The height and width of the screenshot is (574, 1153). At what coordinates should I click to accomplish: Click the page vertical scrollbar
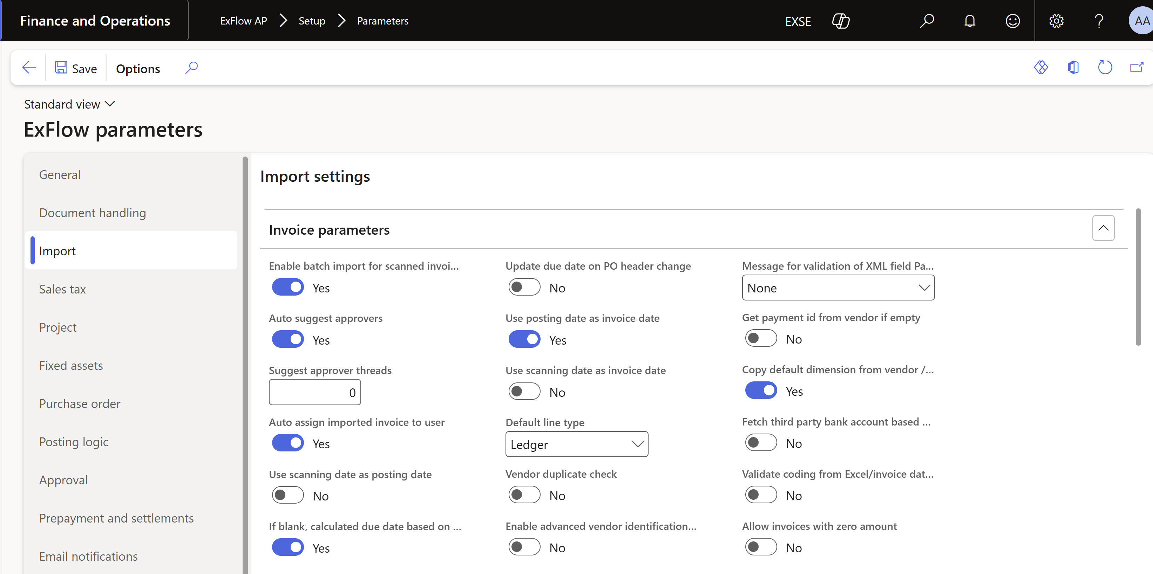click(1139, 277)
